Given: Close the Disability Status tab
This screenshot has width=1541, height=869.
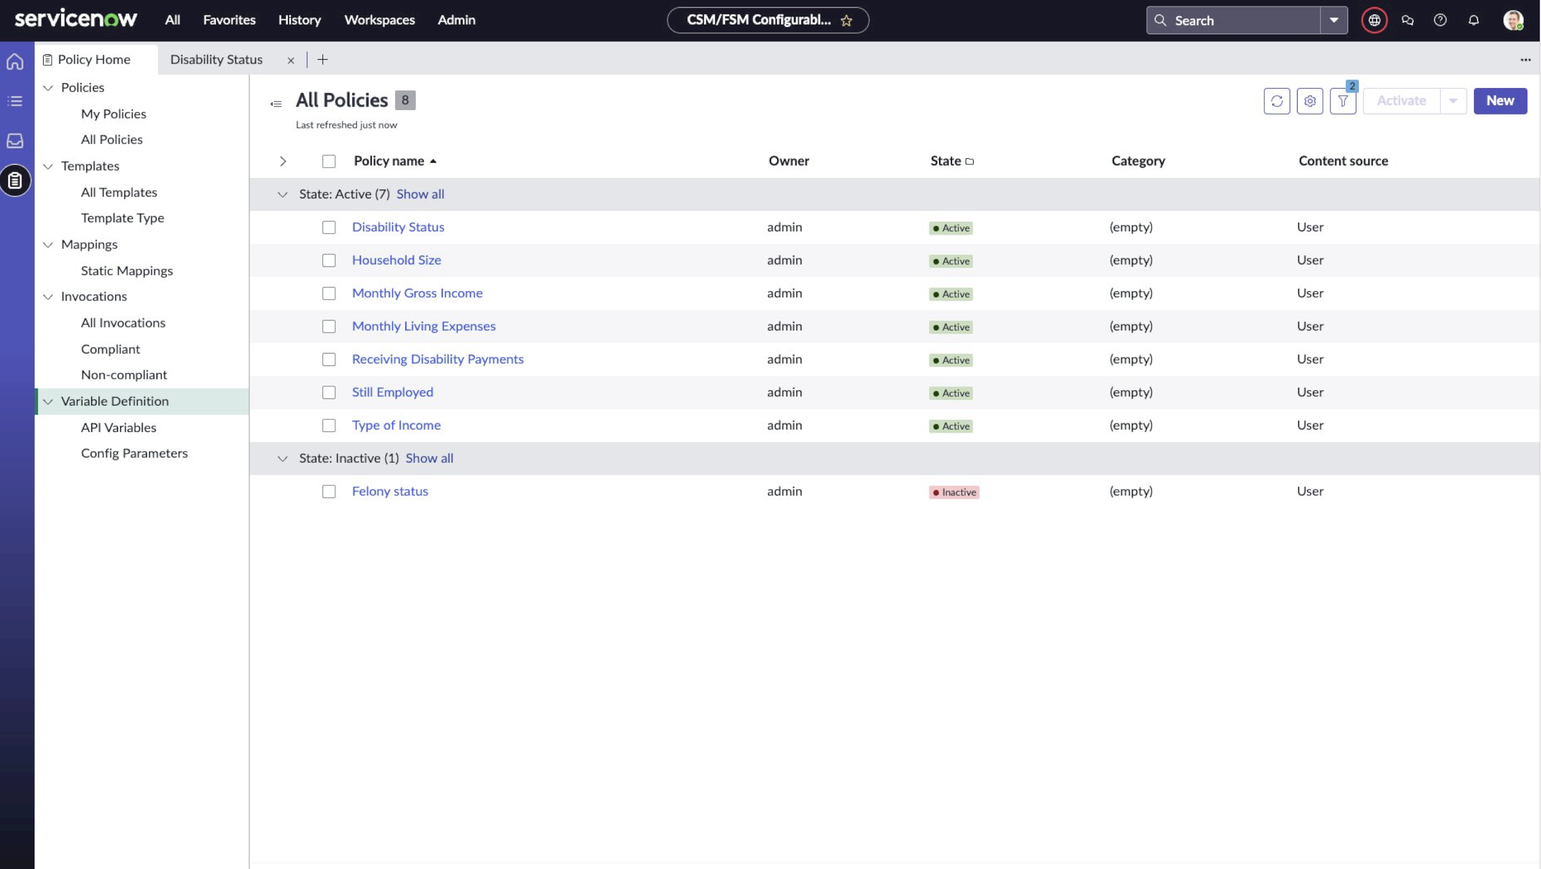Looking at the screenshot, I should (x=290, y=60).
